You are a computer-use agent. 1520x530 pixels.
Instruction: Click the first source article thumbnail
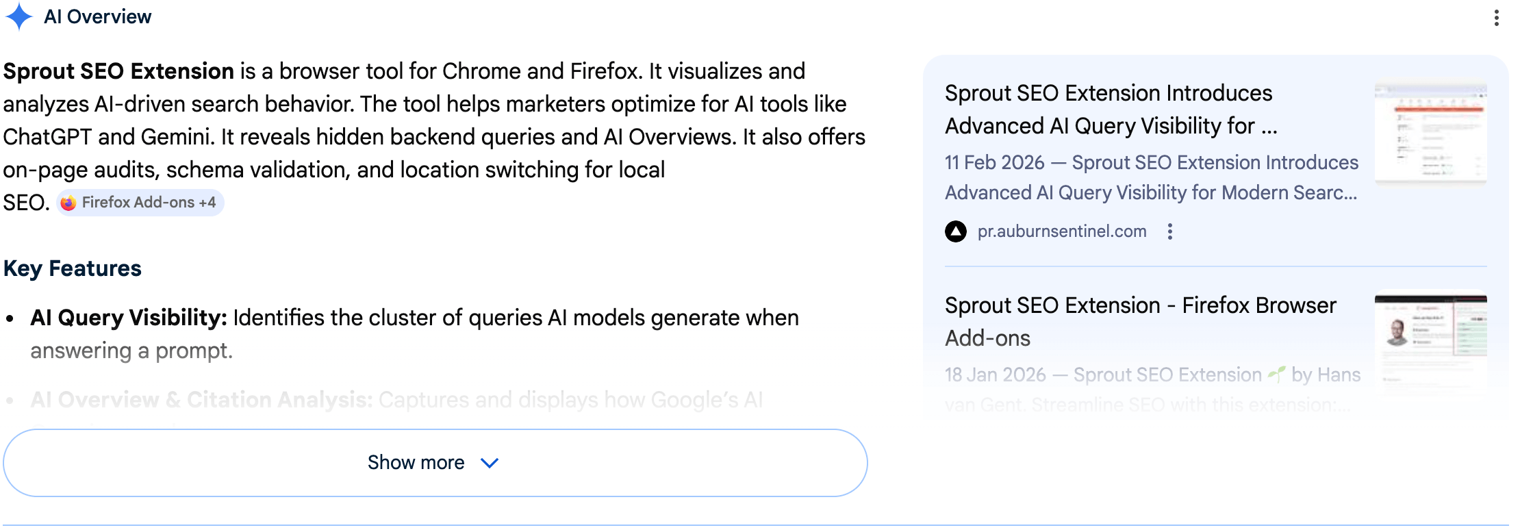[x=1430, y=134]
